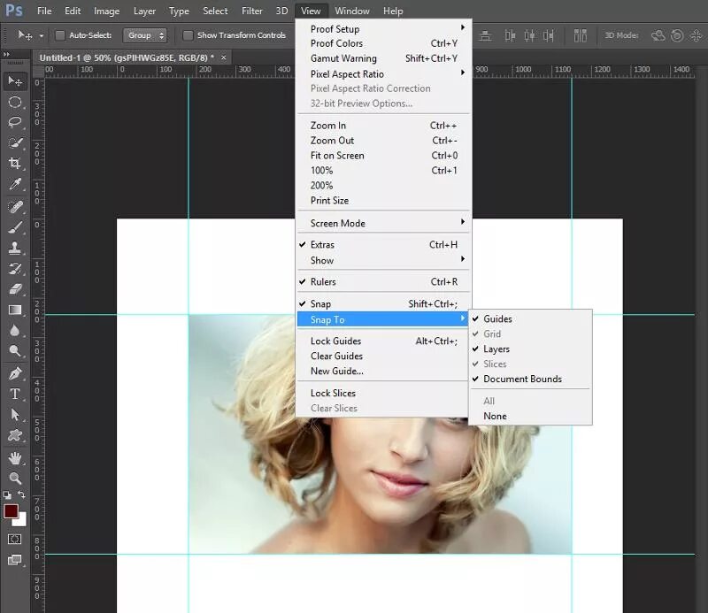Viewport: 708px width, 613px height.
Task: Select the Hand tool
Action: 15,458
